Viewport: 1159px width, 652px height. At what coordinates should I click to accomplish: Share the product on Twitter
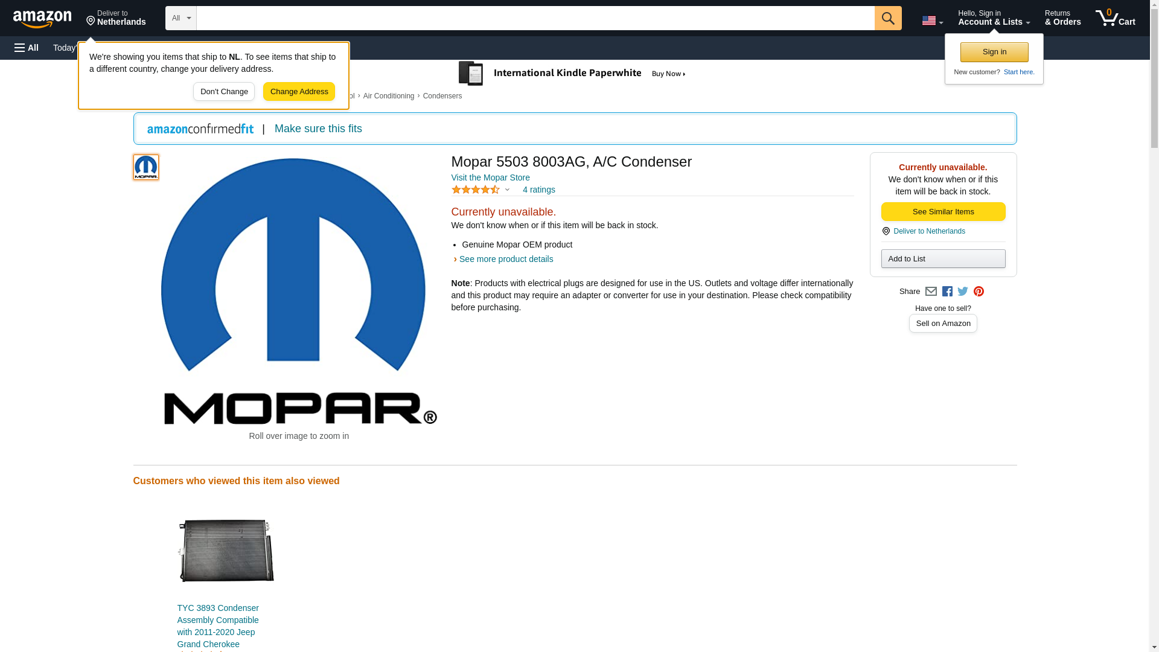963,292
